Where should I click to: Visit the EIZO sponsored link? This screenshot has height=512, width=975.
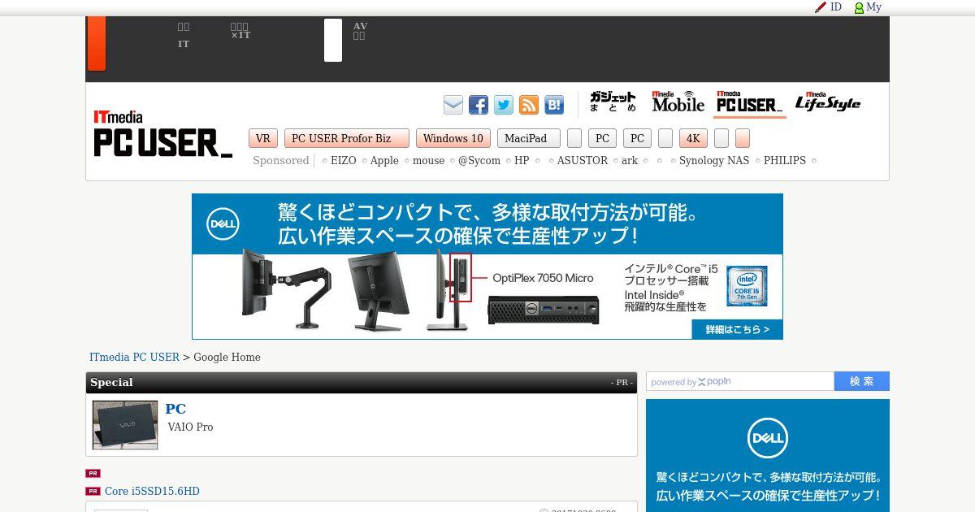tap(344, 161)
